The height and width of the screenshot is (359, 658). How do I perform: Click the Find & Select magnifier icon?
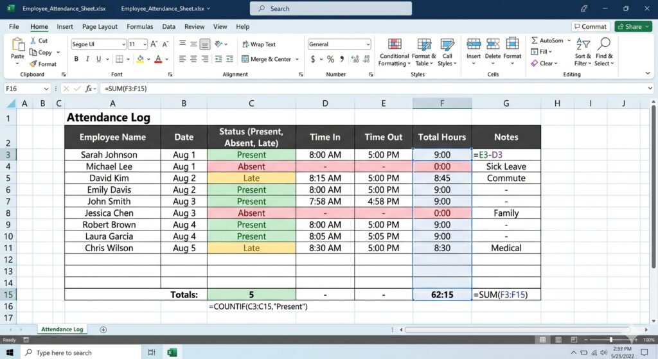pos(604,44)
